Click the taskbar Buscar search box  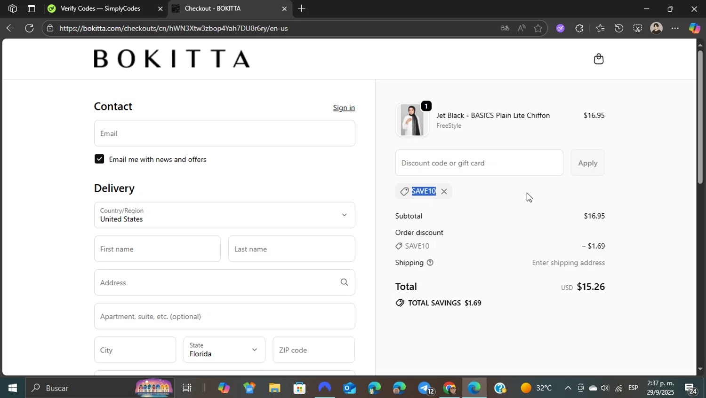[99, 388]
